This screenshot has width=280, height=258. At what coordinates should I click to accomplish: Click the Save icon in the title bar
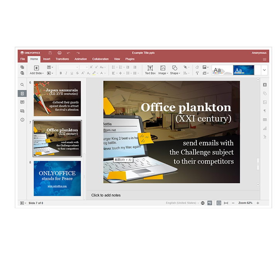click(50, 53)
